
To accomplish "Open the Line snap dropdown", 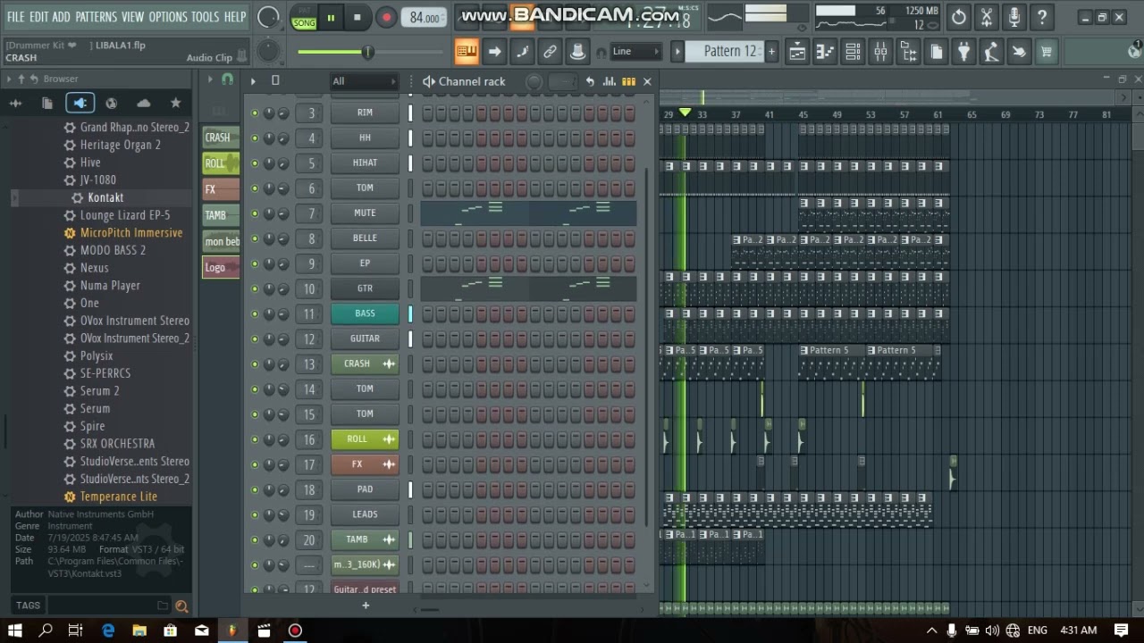I will [635, 52].
